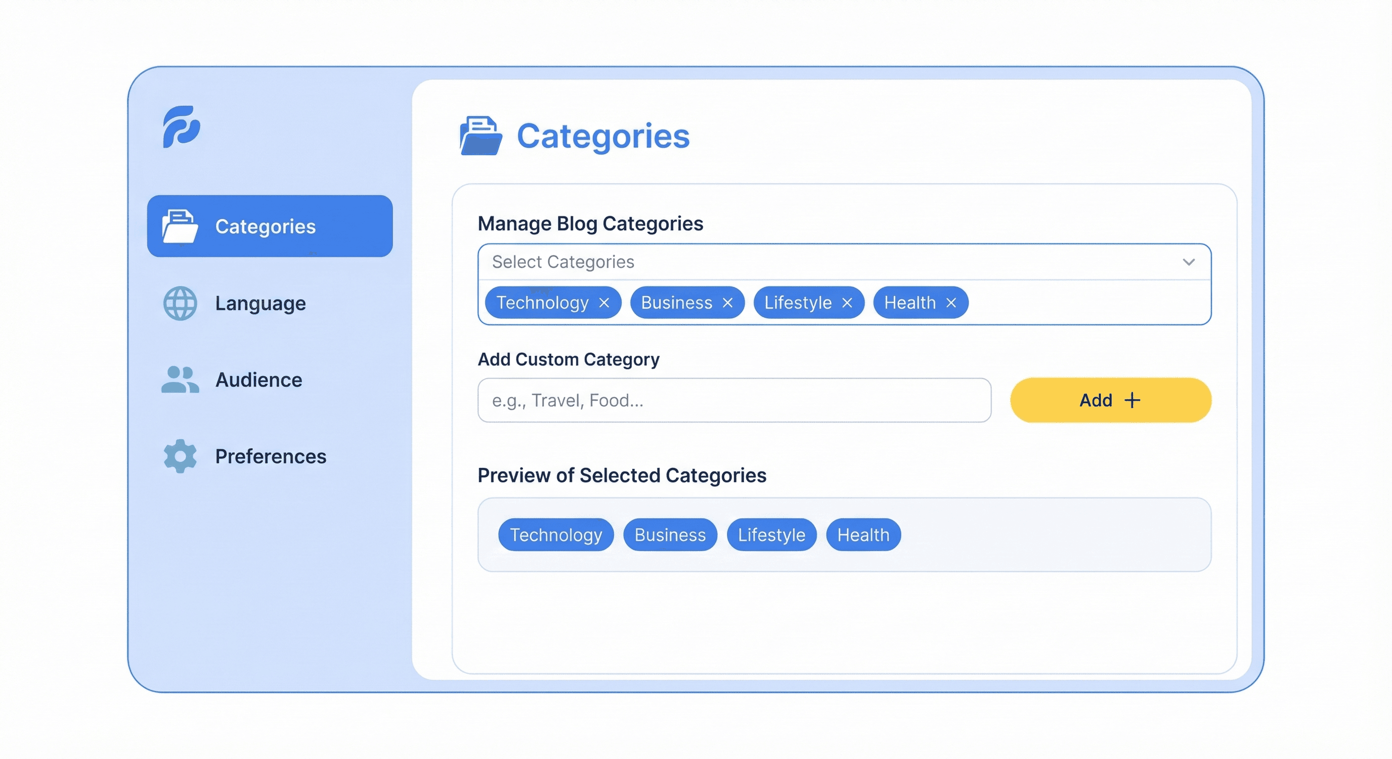Remove the Technology tag via its X icon
The image size is (1392, 759).
[x=604, y=302]
